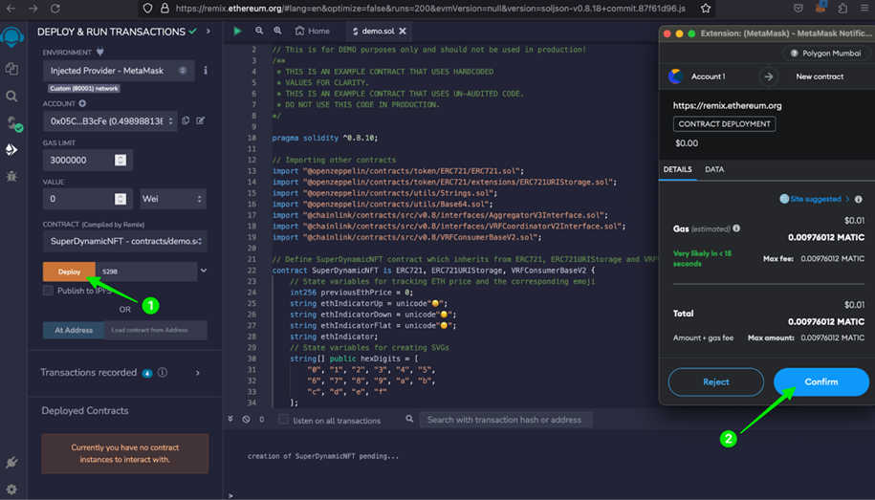The image size is (875, 500).
Task: Open the Search in files sidebar icon
Action: [11, 96]
